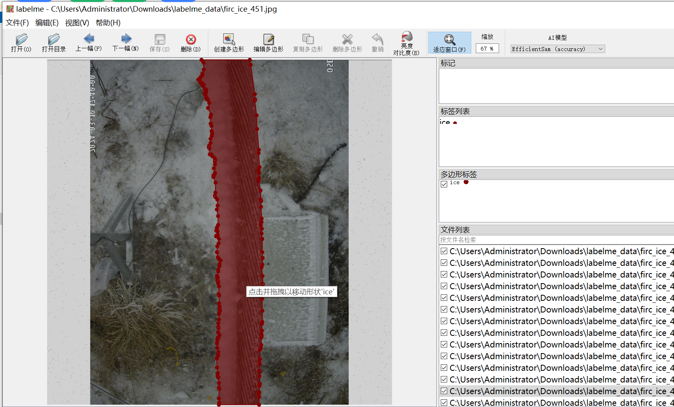
Task: Open the View (视图) menu
Action: point(77,23)
